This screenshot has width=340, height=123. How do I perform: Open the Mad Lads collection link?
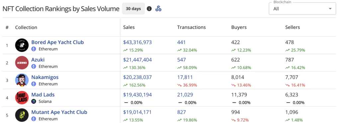[x=43, y=94]
